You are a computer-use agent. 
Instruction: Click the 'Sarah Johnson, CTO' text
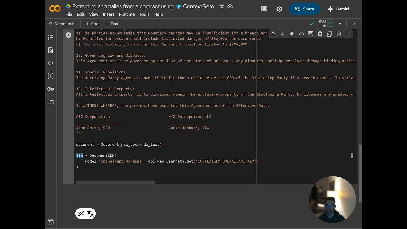pyautogui.click(x=189, y=128)
